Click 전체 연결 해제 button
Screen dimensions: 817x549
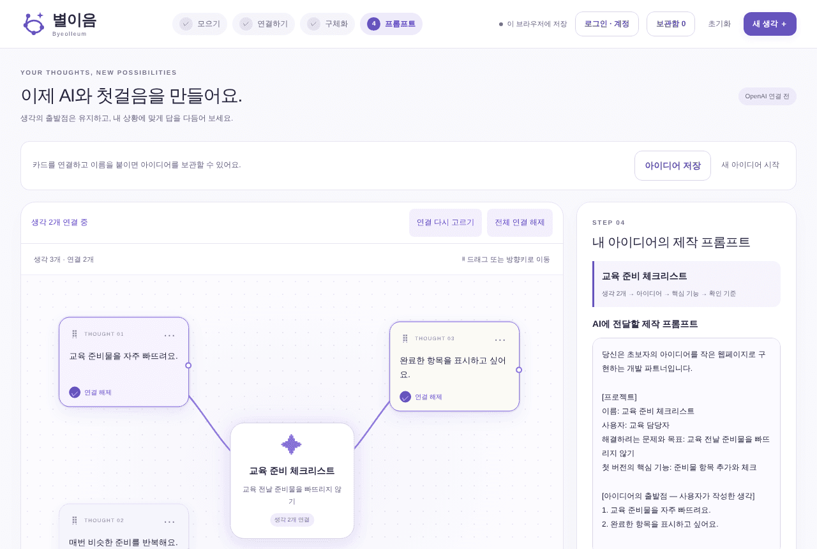[x=520, y=223]
